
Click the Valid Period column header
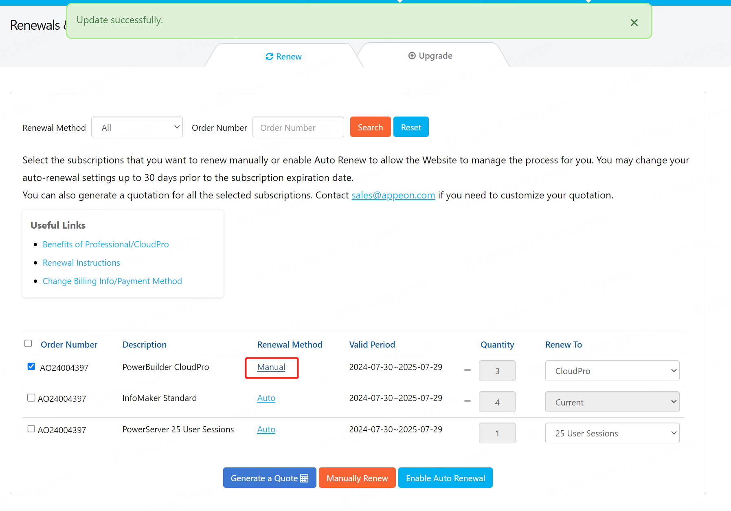372,344
